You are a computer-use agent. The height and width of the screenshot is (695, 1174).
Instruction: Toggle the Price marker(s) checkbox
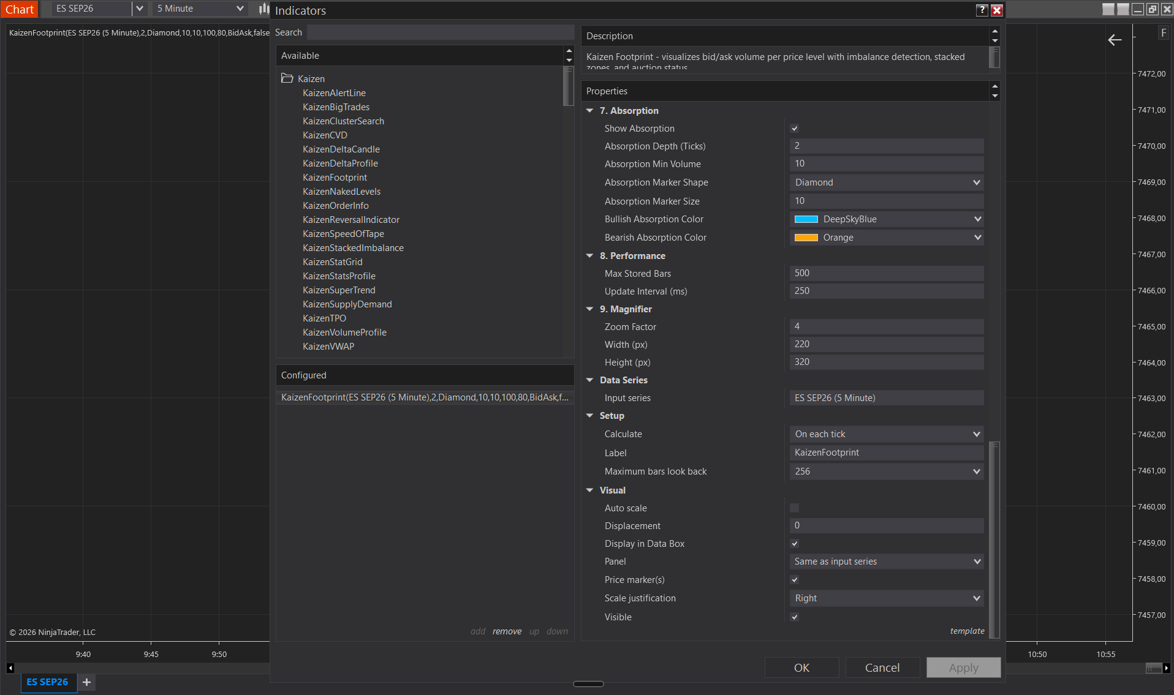795,580
